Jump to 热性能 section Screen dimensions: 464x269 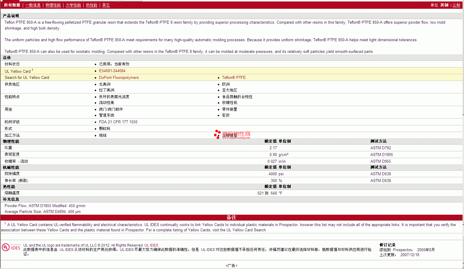click(x=92, y=5)
